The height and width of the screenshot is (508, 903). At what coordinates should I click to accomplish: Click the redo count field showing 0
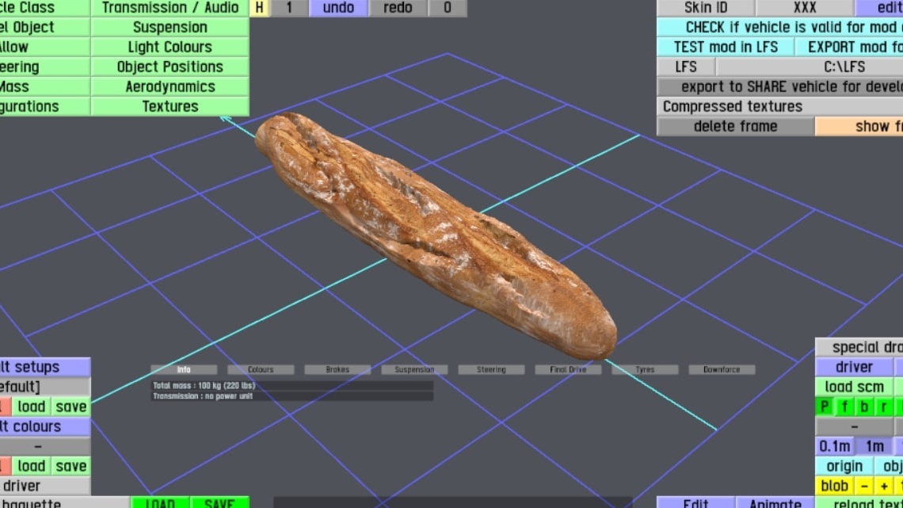click(448, 7)
